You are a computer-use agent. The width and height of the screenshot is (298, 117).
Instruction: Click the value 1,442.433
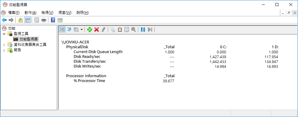[x=218, y=62]
